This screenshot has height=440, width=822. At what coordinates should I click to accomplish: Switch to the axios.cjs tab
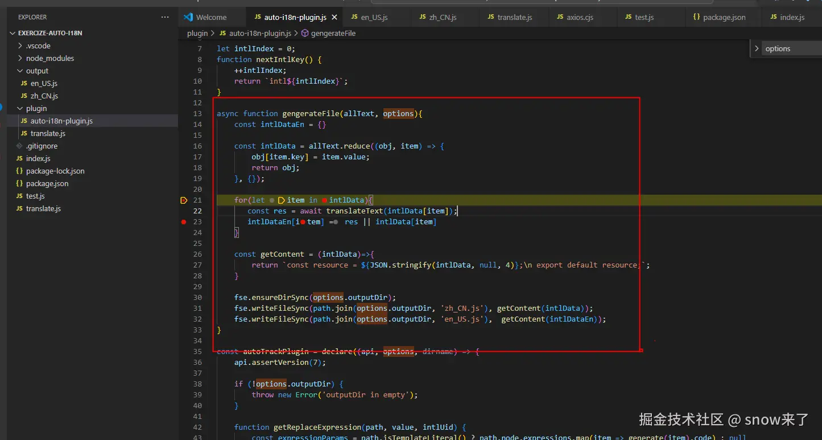579,18
